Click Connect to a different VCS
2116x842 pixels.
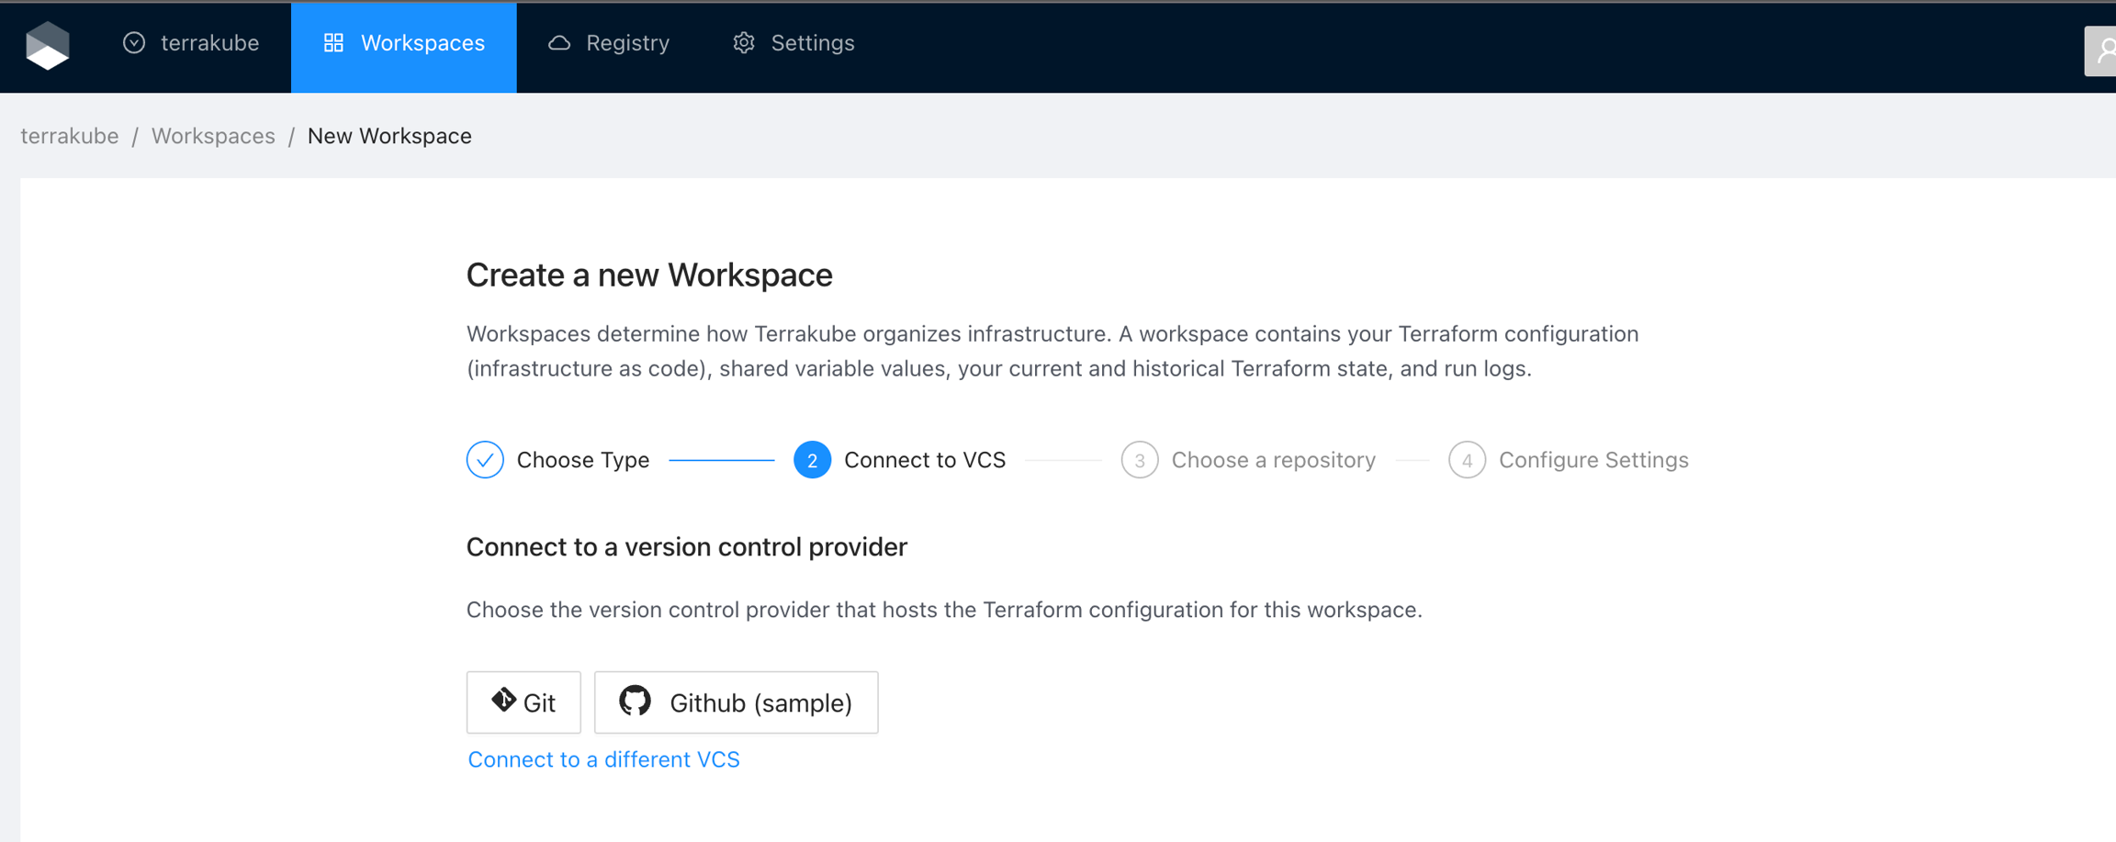pyautogui.click(x=603, y=759)
